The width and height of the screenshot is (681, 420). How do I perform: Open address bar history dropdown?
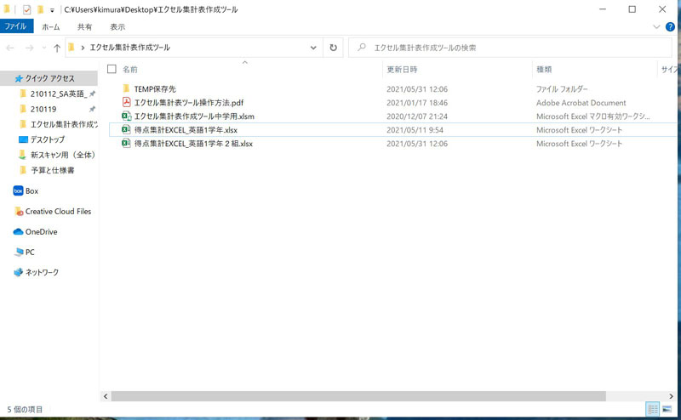coord(313,48)
